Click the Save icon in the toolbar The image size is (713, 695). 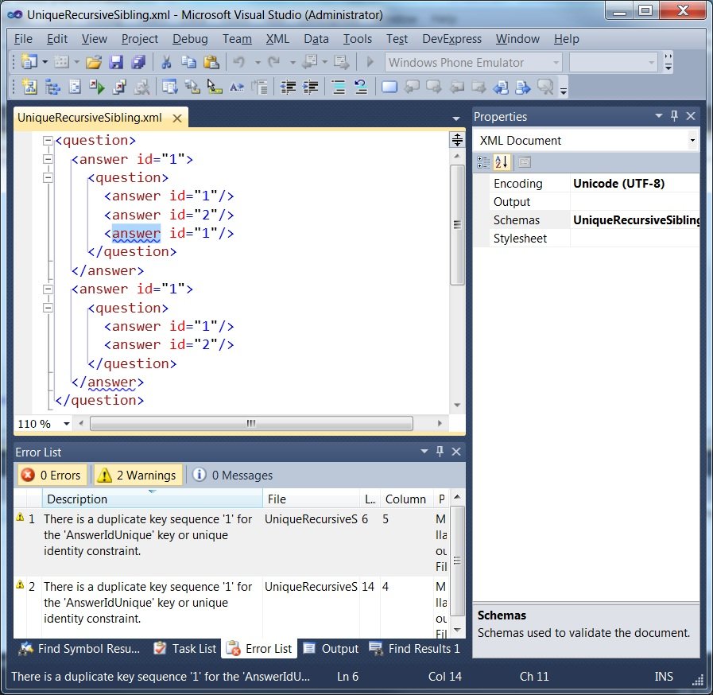pyautogui.click(x=116, y=62)
